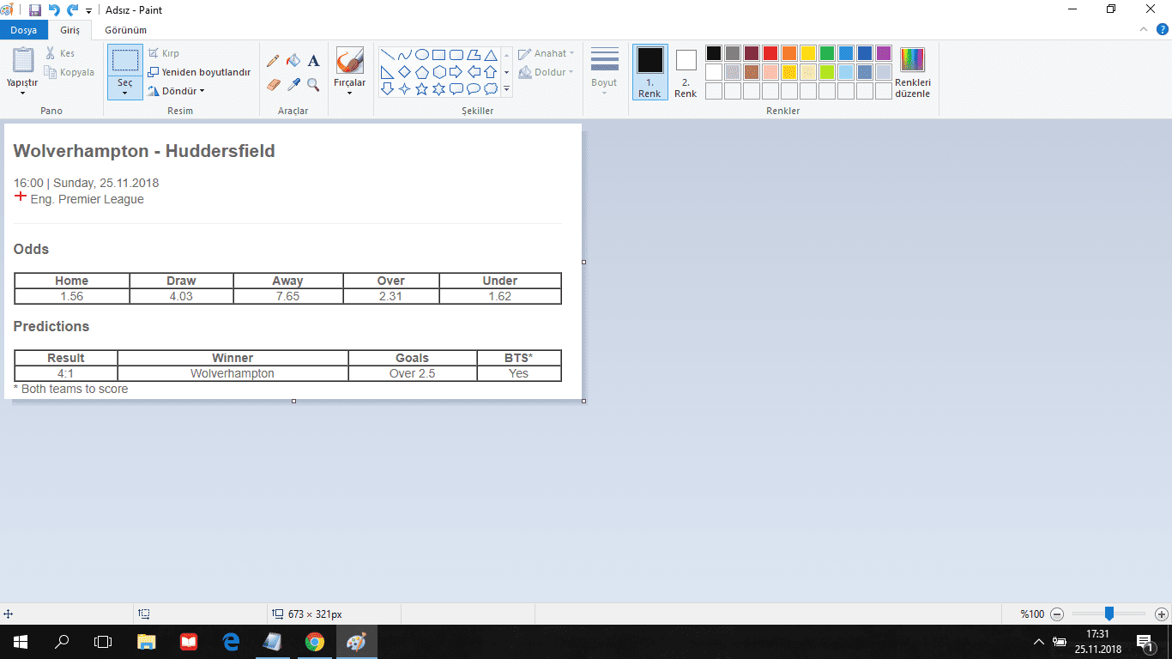The image size is (1172, 659).
Task: Choose the Rounded rectangle shape
Action: click(456, 55)
